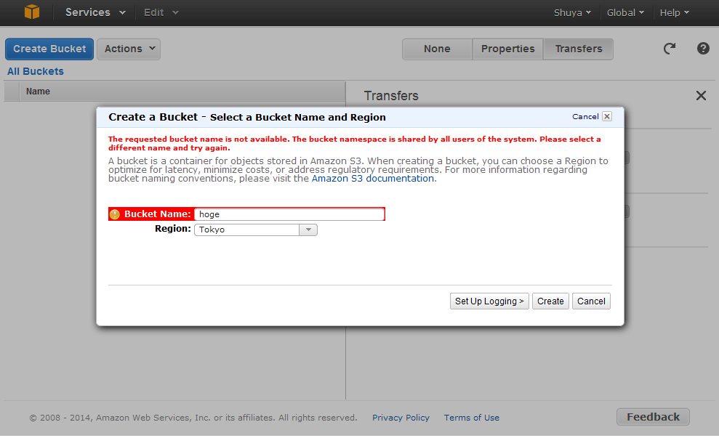719x438 pixels.
Task: Switch to the Properties view tab
Action: (x=507, y=49)
